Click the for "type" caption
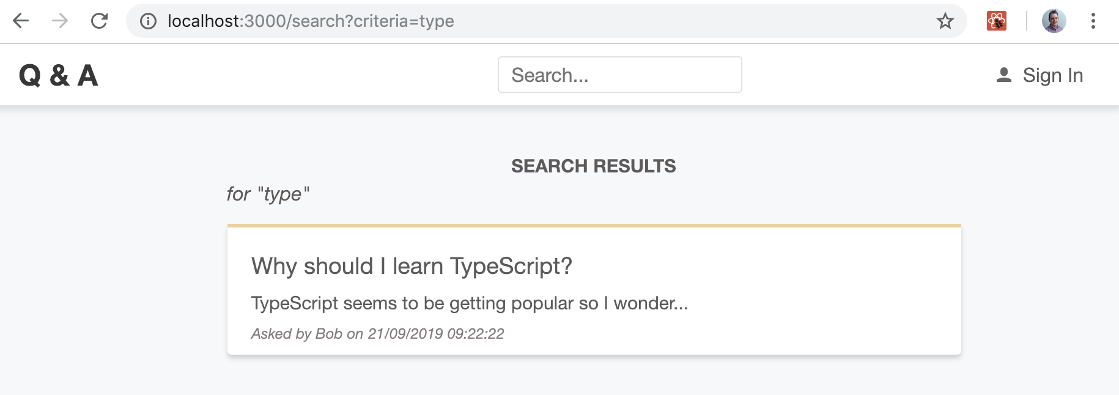 pos(268,194)
